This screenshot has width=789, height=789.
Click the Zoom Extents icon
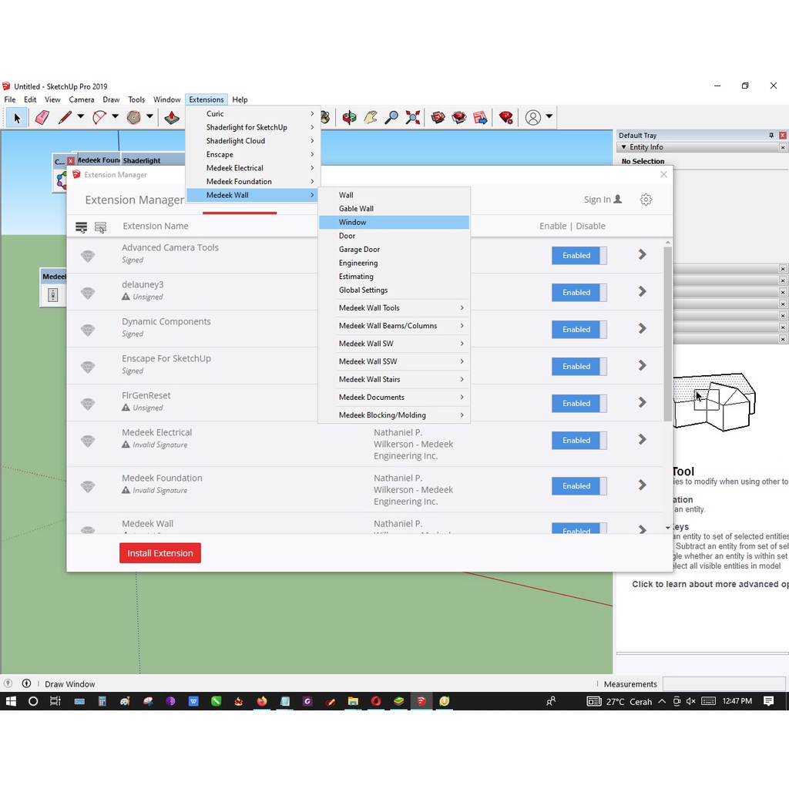coord(412,117)
